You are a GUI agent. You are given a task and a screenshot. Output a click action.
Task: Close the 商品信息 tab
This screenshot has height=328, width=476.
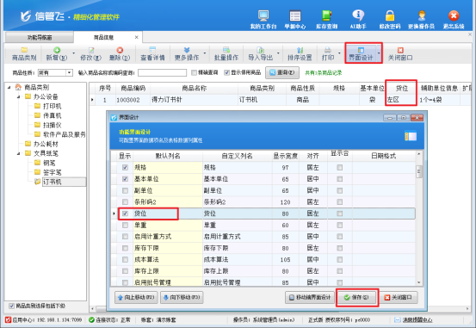point(137,37)
